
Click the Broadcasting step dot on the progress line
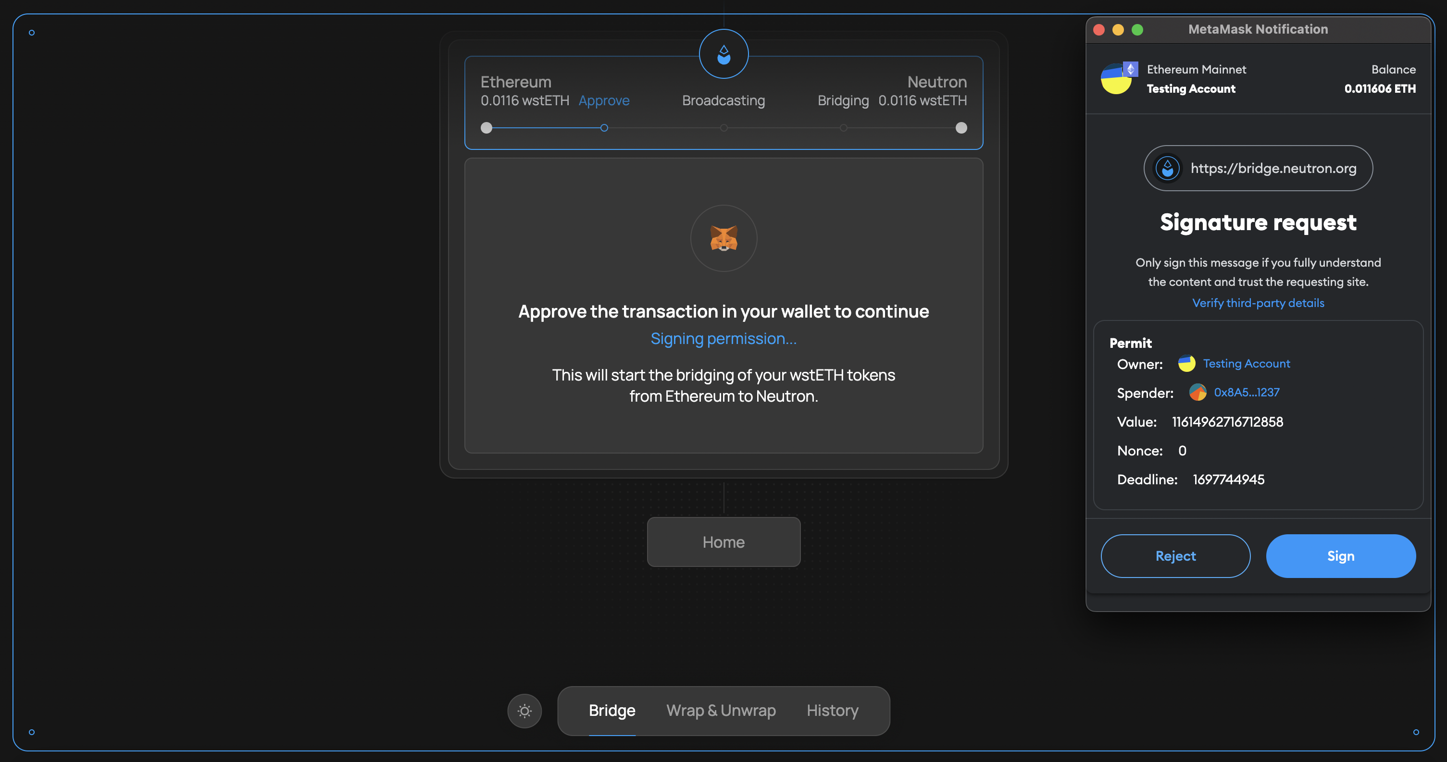[x=723, y=128]
